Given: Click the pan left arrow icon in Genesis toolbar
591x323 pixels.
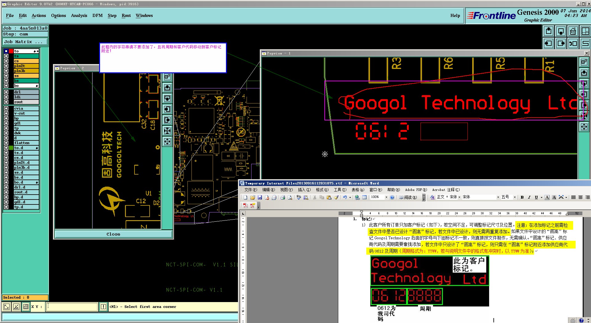Looking at the screenshot, I should coord(549,43).
